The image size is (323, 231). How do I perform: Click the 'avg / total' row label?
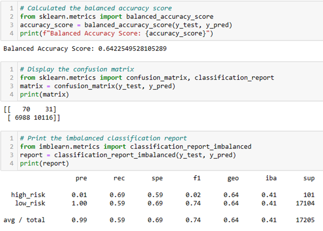pyautogui.click(x=24, y=220)
